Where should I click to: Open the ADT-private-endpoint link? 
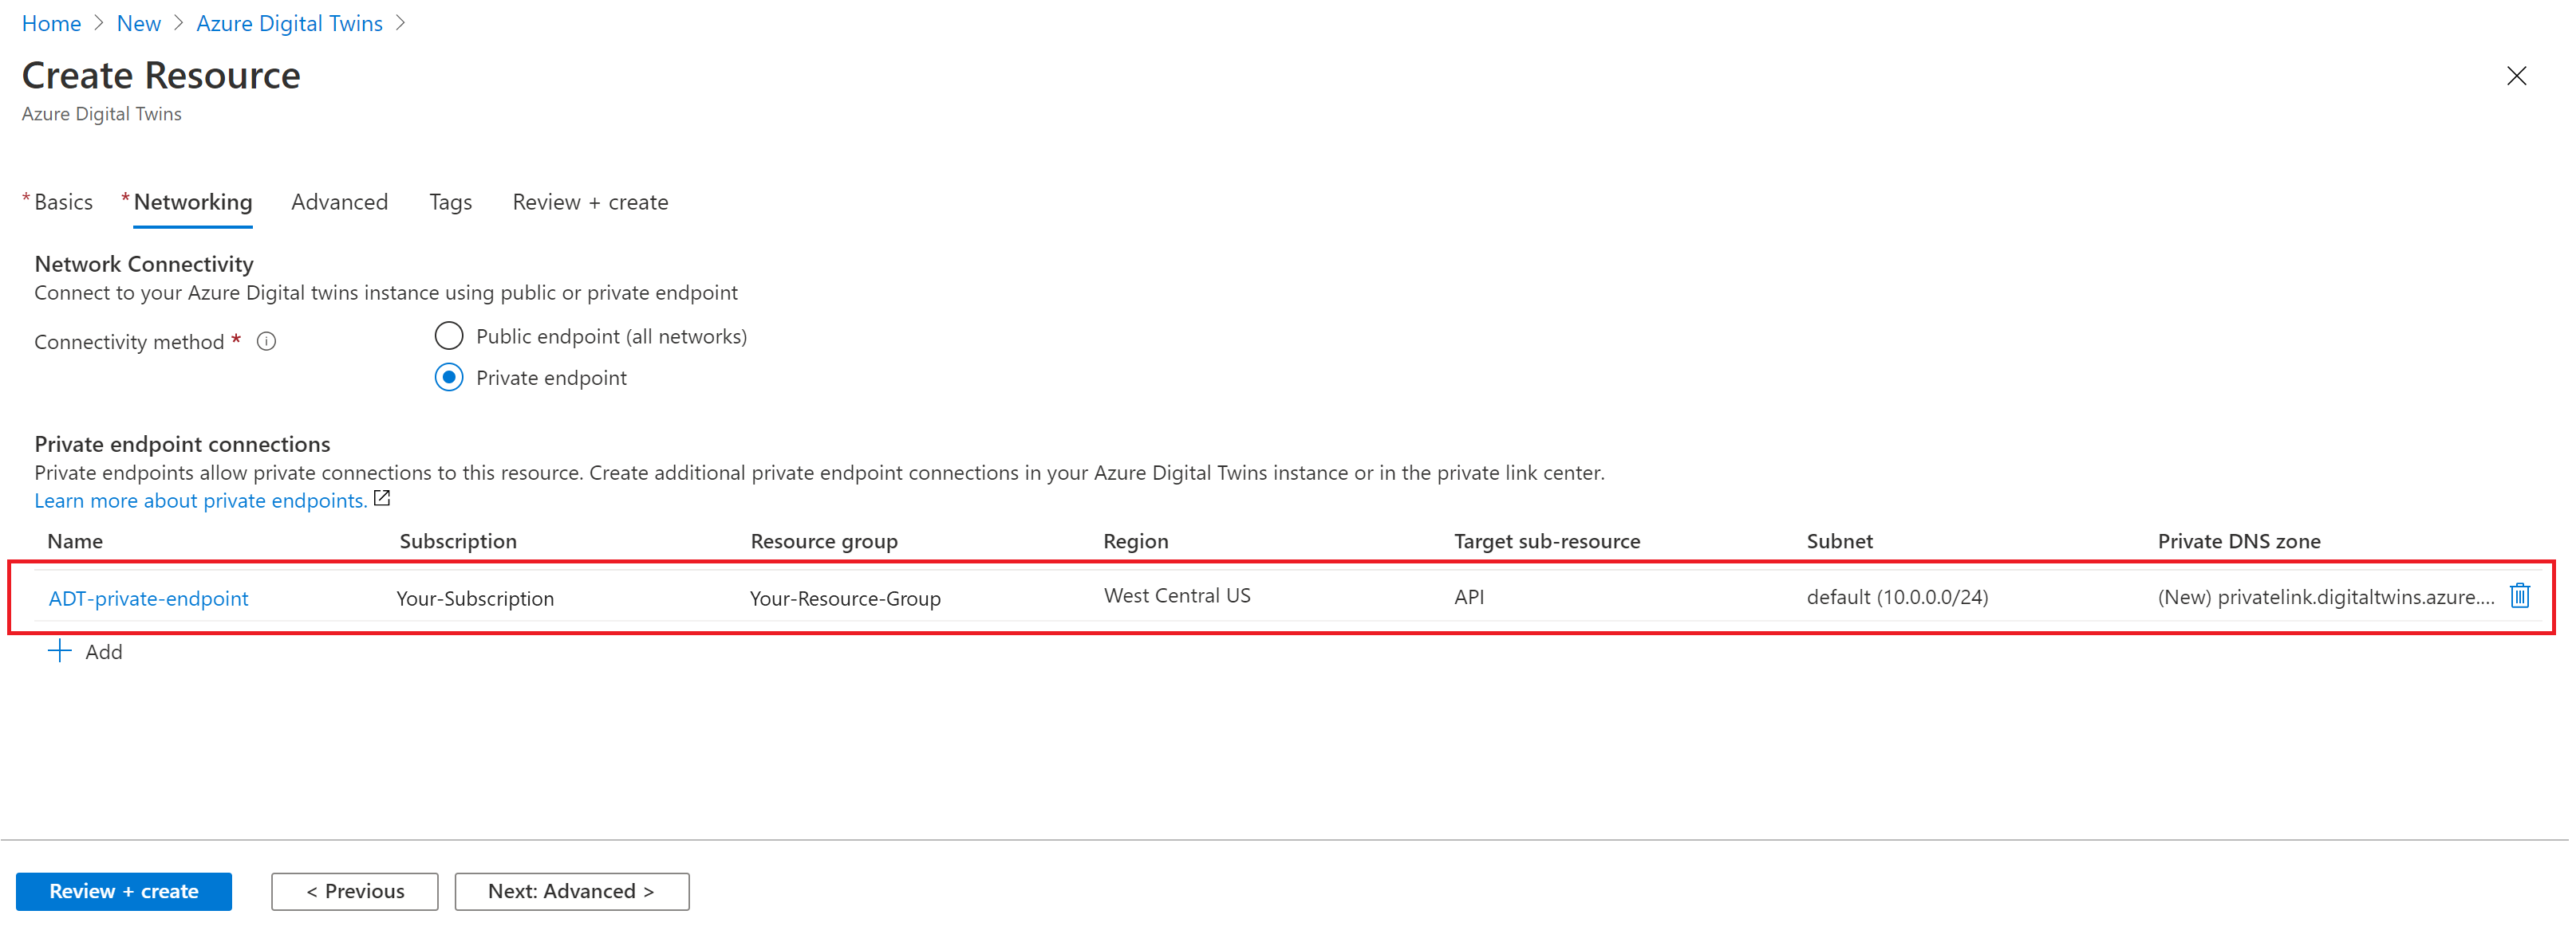(148, 599)
